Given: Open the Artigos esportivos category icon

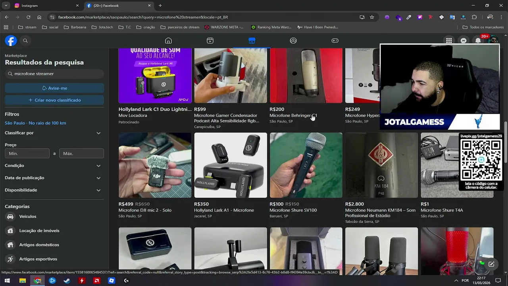Looking at the screenshot, I should click(10, 259).
